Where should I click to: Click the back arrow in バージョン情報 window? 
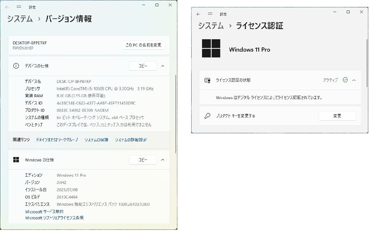click(7, 7)
